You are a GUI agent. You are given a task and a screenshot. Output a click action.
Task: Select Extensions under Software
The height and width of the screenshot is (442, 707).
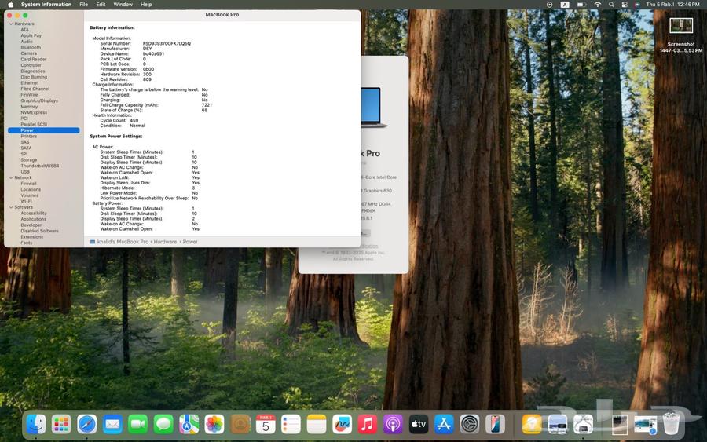32,236
